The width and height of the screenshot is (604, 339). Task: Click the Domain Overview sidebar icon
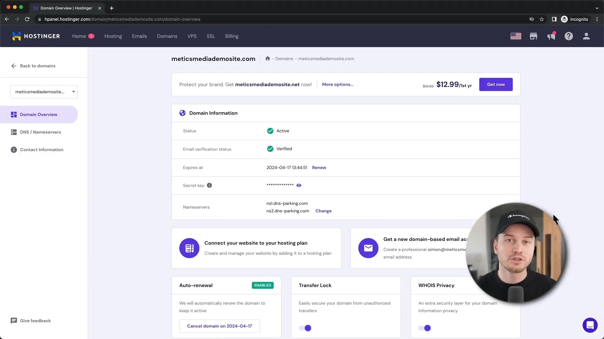pyautogui.click(x=14, y=114)
